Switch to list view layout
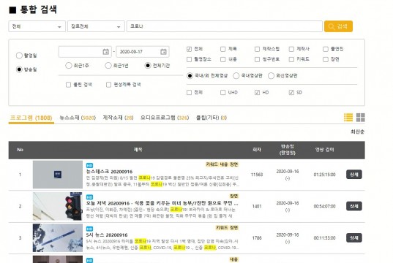Screen dimensions: 393x263 tap(348, 118)
